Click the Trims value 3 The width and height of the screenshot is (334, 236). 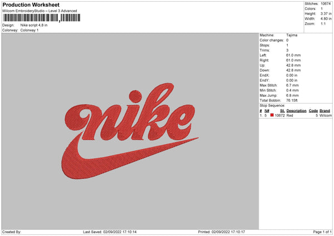tap(287, 50)
